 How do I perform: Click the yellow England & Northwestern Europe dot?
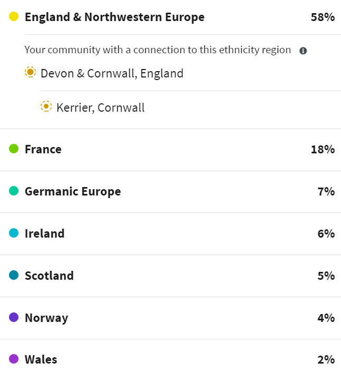click(x=14, y=17)
